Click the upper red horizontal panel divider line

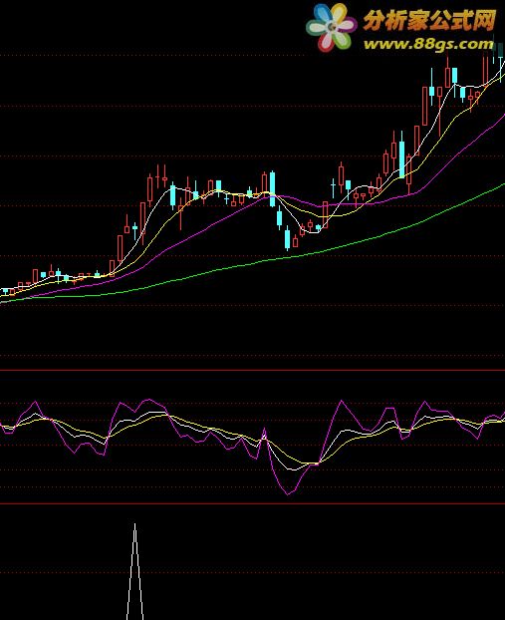253,370
